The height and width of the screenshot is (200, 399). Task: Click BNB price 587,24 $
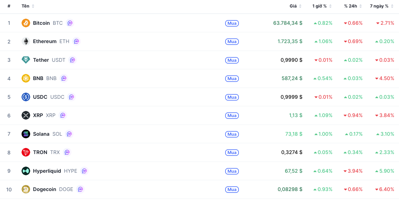tap(292, 78)
